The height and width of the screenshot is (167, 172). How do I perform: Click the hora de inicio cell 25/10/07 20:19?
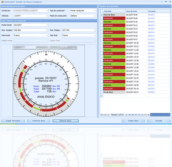[x=136, y=88]
